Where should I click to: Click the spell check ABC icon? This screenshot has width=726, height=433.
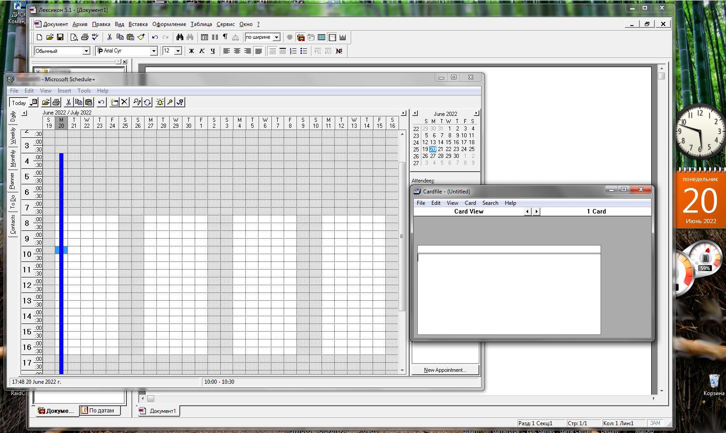95,37
